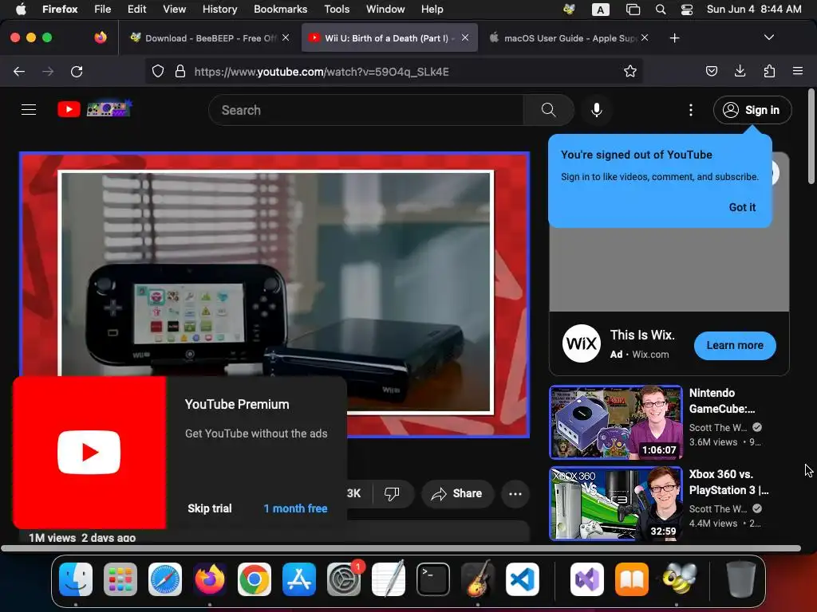Choose 1 month free Premium offer
Screen dimensions: 817x612
click(295, 508)
